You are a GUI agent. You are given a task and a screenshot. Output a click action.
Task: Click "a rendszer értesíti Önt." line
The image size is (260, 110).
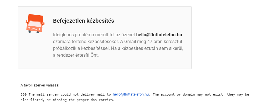tap(76, 55)
